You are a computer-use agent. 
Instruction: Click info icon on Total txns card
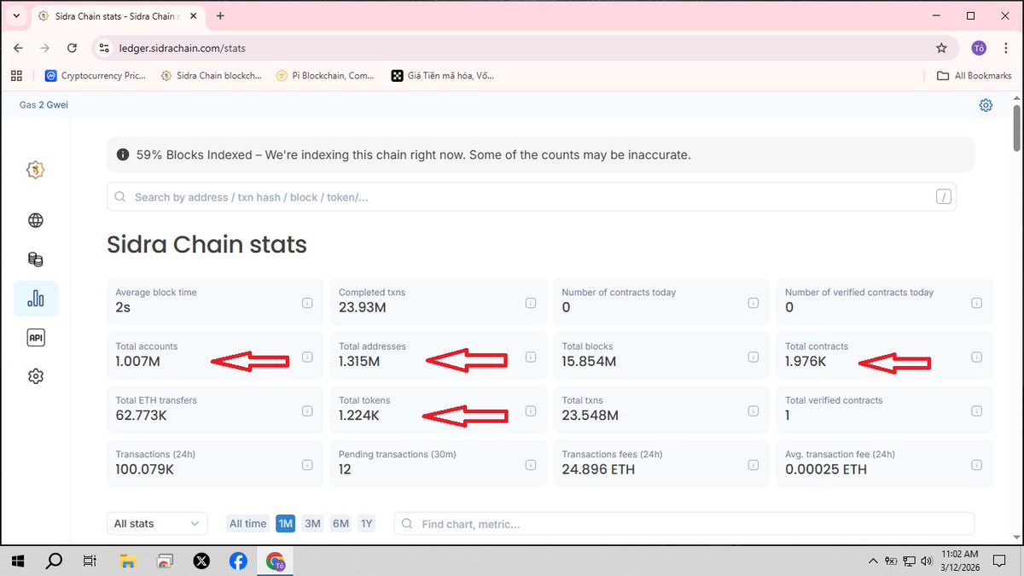coord(753,411)
